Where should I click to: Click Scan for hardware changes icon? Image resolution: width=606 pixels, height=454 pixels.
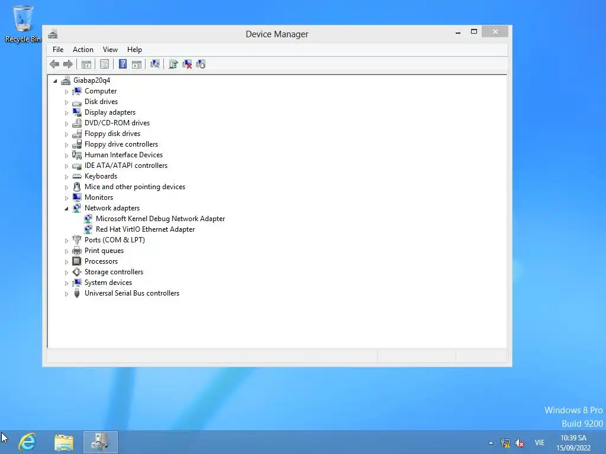155,64
